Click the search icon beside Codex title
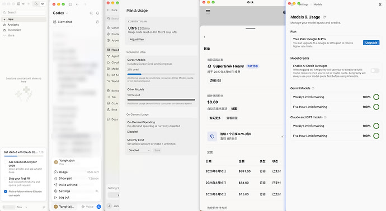The width and height of the screenshot is (386, 211). 91,13
